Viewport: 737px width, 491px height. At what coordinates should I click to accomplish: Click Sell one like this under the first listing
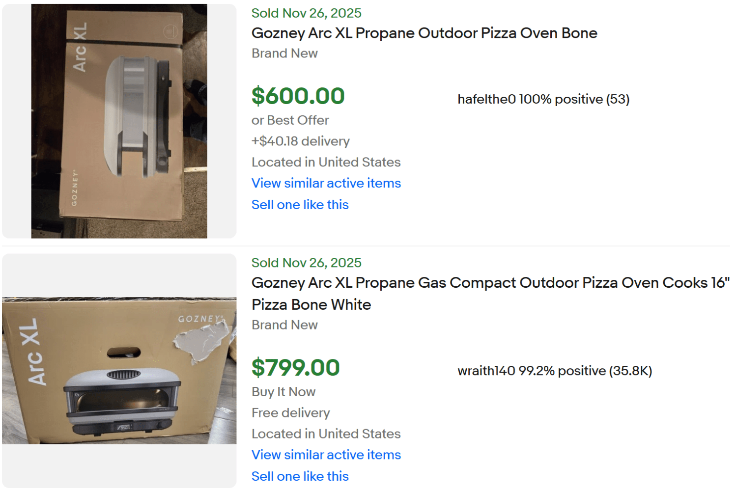pyautogui.click(x=300, y=205)
